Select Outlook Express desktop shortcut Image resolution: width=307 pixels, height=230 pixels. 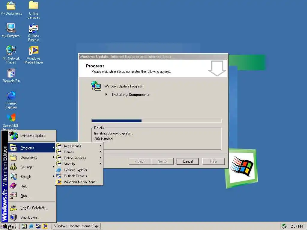click(x=34, y=32)
